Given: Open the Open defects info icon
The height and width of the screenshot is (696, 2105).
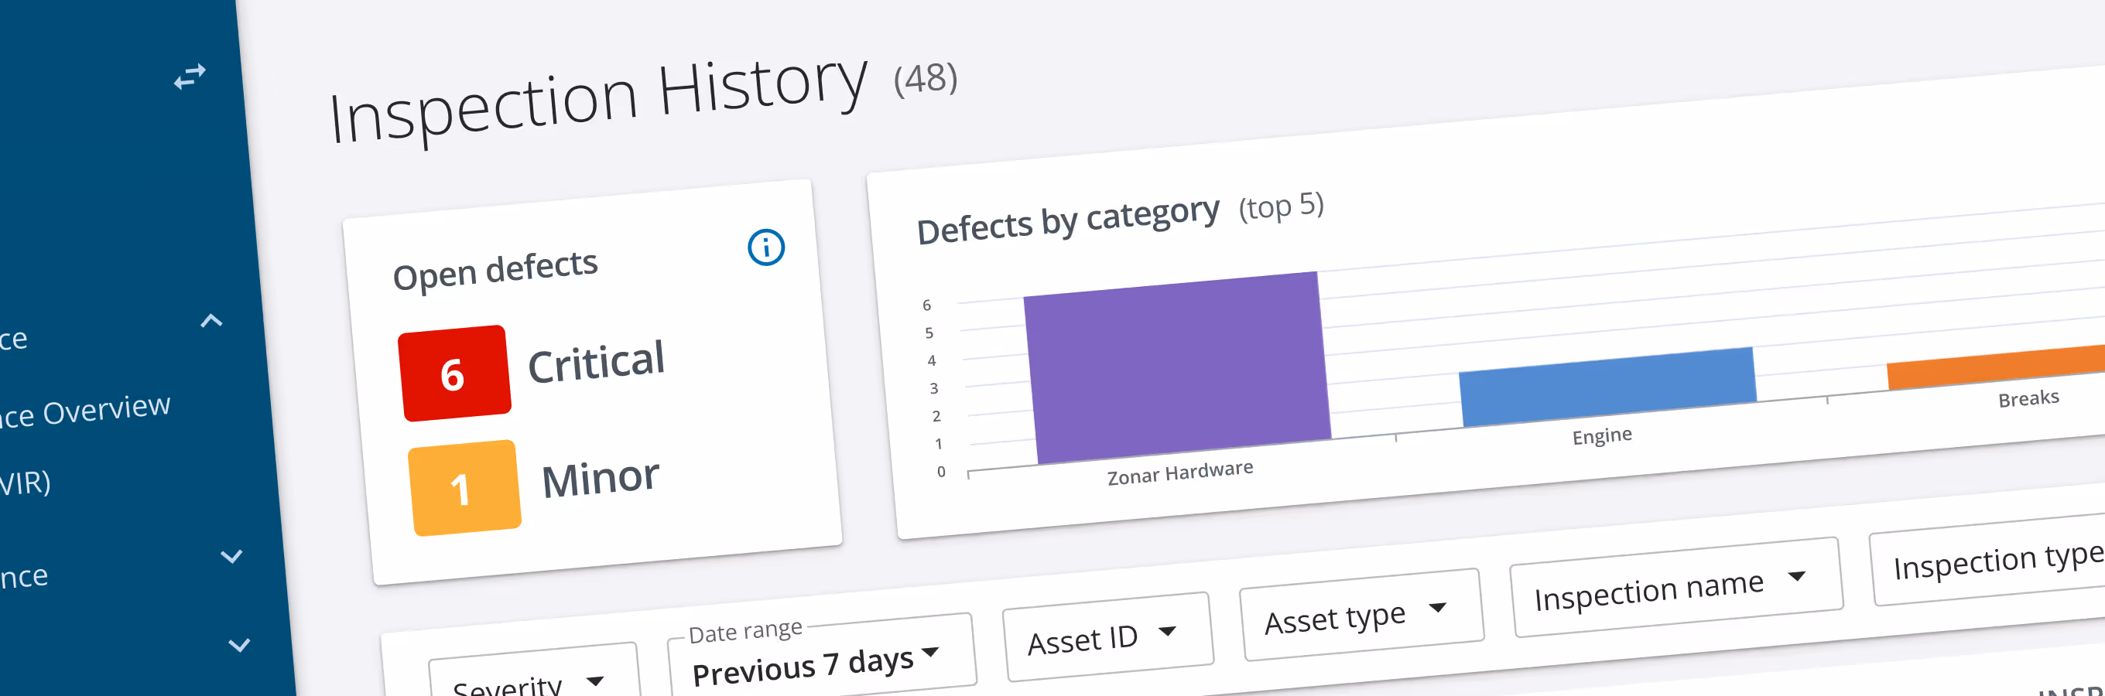Looking at the screenshot, I should pos(765,247).
